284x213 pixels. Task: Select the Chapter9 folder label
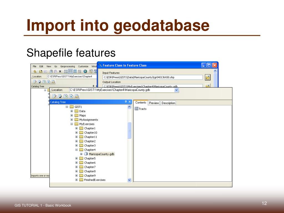pos(90,176)
